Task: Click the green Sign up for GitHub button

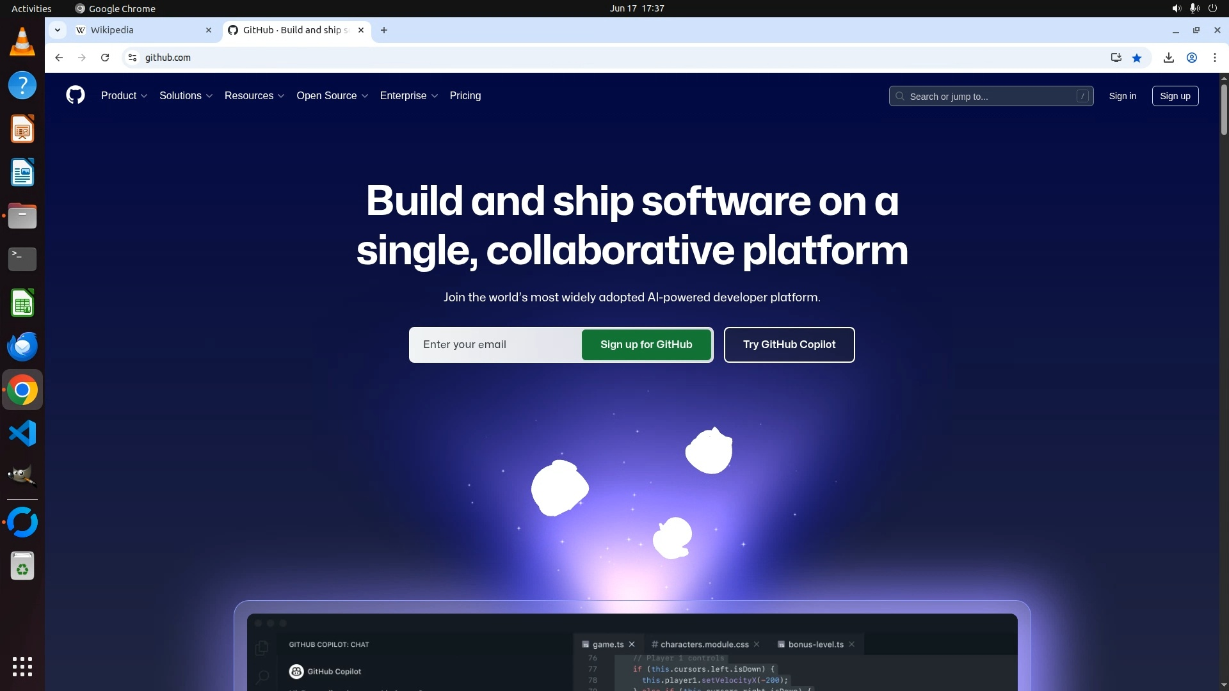Action: click(646, 344)
